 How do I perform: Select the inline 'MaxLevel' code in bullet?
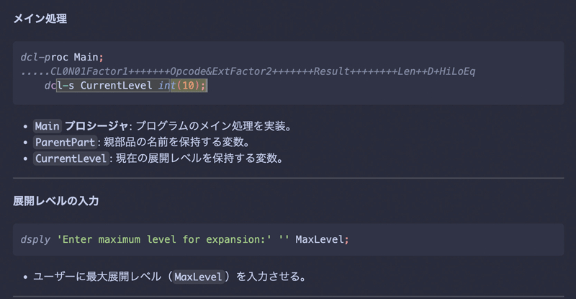coord(198,277)
